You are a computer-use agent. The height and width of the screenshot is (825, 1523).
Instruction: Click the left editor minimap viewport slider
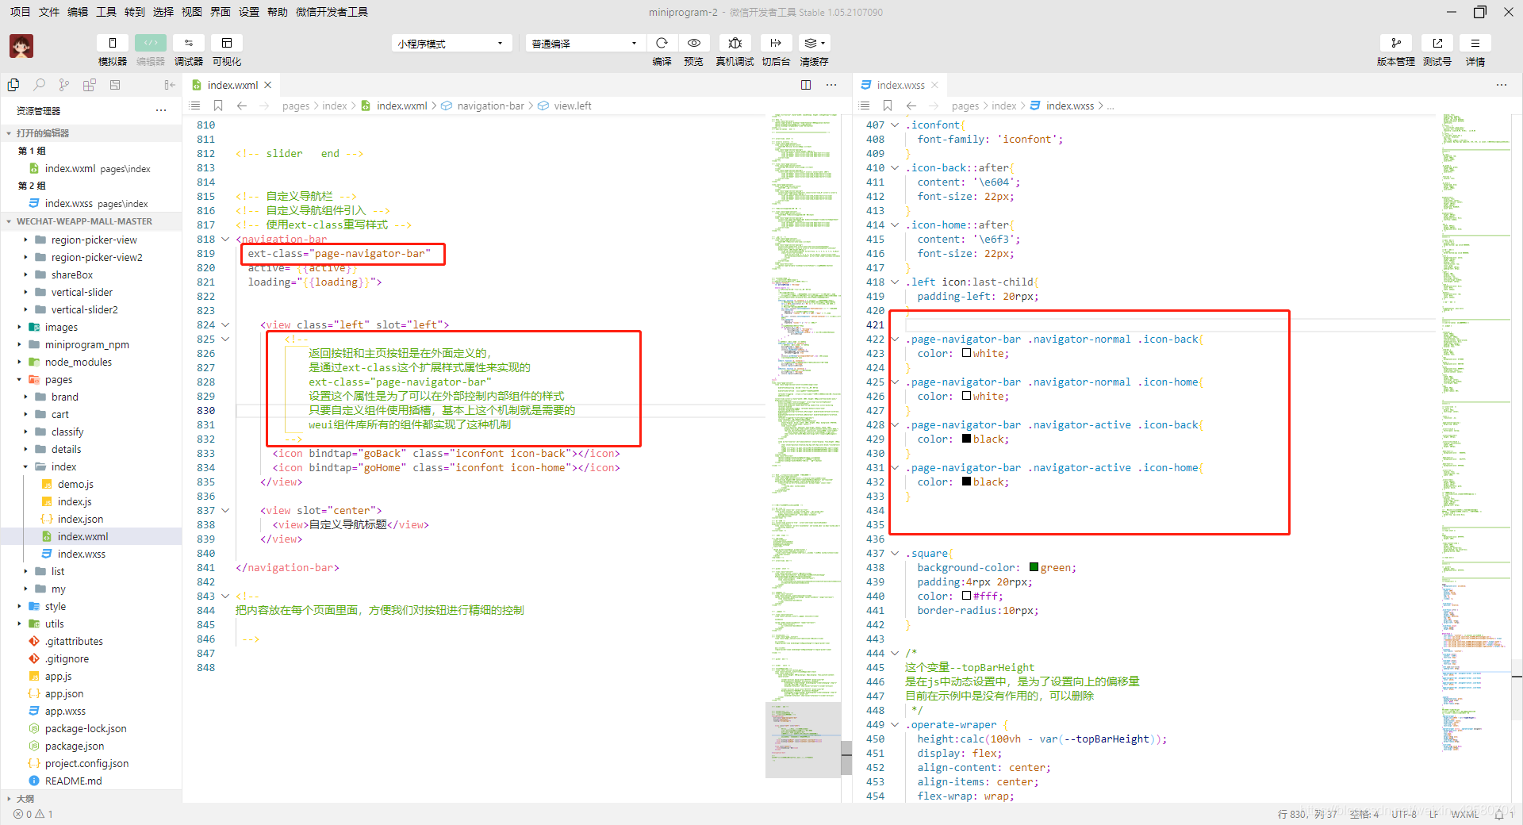pyautogui.click(x=803, y=740)
